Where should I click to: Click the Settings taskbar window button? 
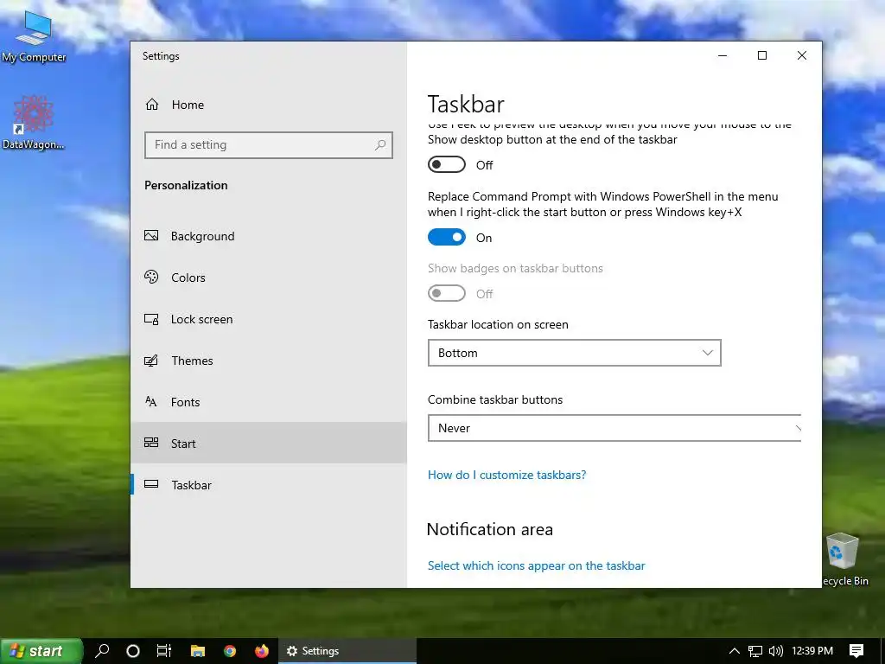pos(347,651)
